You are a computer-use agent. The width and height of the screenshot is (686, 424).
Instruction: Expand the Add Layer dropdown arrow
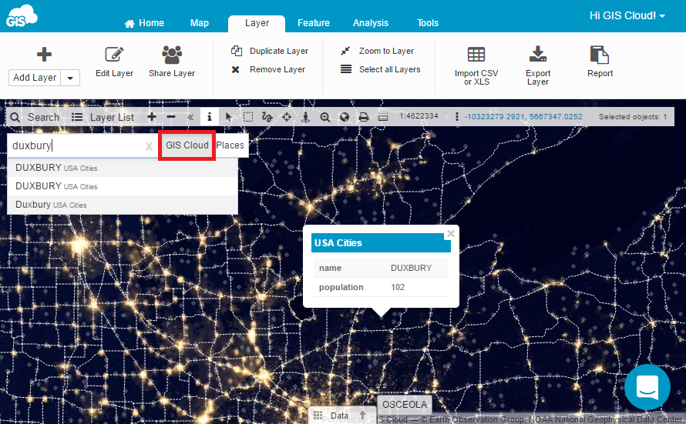pyautogui.click(x=70, y=78)
